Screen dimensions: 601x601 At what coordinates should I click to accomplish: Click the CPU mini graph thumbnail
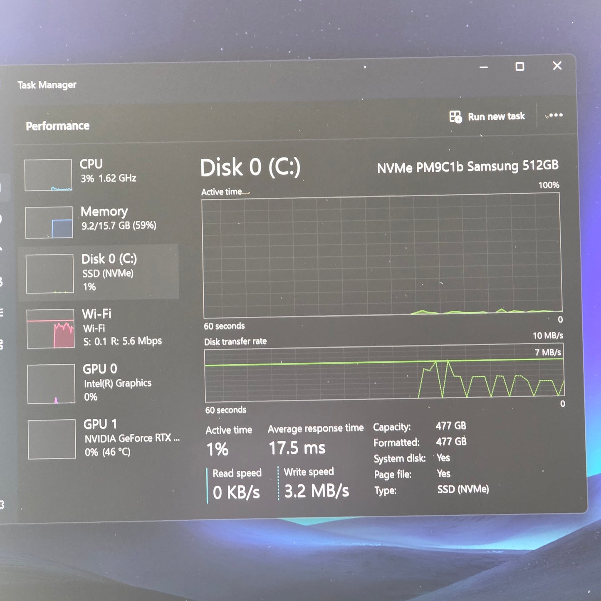coord(48,175)
